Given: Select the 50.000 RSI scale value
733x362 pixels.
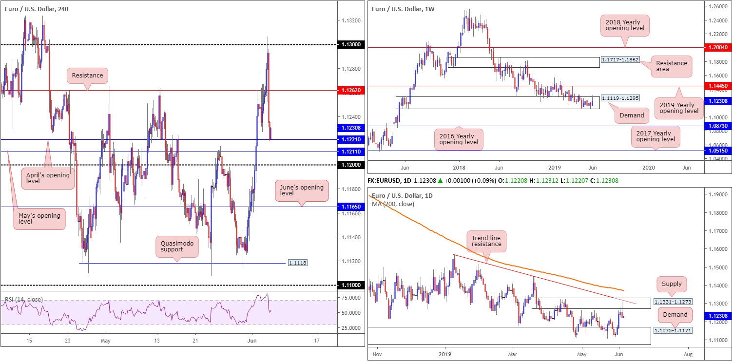Looking at the screenshot, I should point(351,312).
